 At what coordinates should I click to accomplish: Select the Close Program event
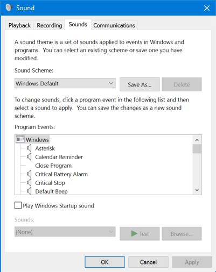(53, 166)
